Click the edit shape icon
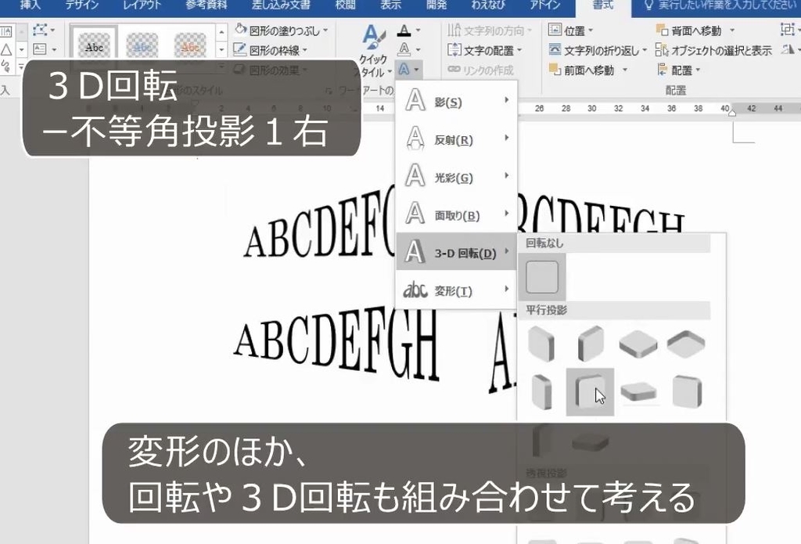The width and height of the screenshot is (801, 544). pyautogui.click(x=40, y=30)
